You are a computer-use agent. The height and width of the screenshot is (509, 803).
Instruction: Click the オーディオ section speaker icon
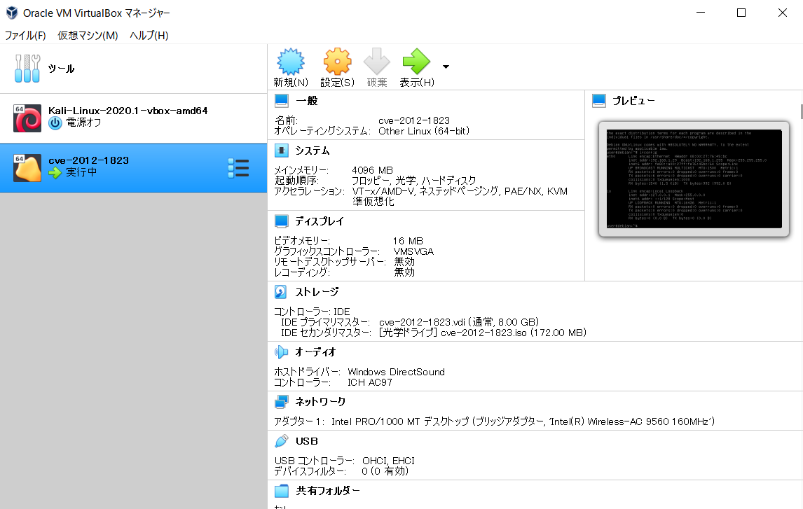pos(281,352)
